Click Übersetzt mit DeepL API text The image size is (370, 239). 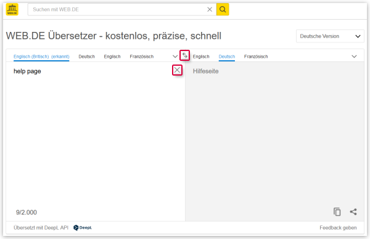click(x=41, y=228)
